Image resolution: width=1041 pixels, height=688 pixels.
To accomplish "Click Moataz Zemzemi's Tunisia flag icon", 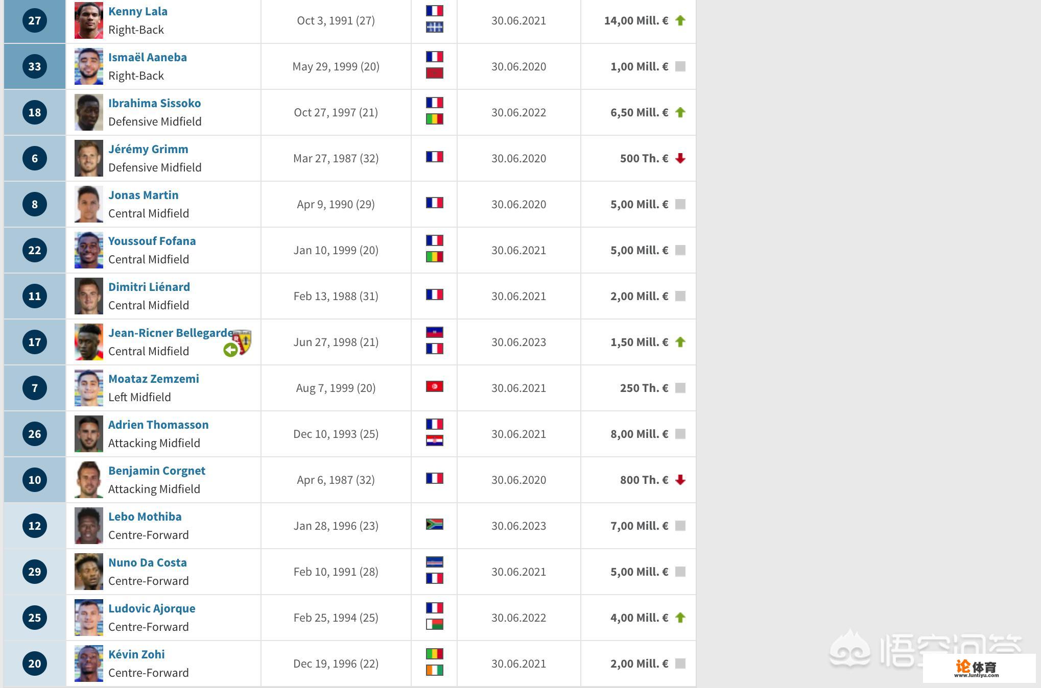I will point(434,386).
